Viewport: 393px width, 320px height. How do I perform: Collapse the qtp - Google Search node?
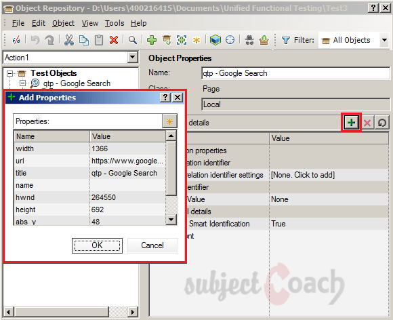[23, 83]
